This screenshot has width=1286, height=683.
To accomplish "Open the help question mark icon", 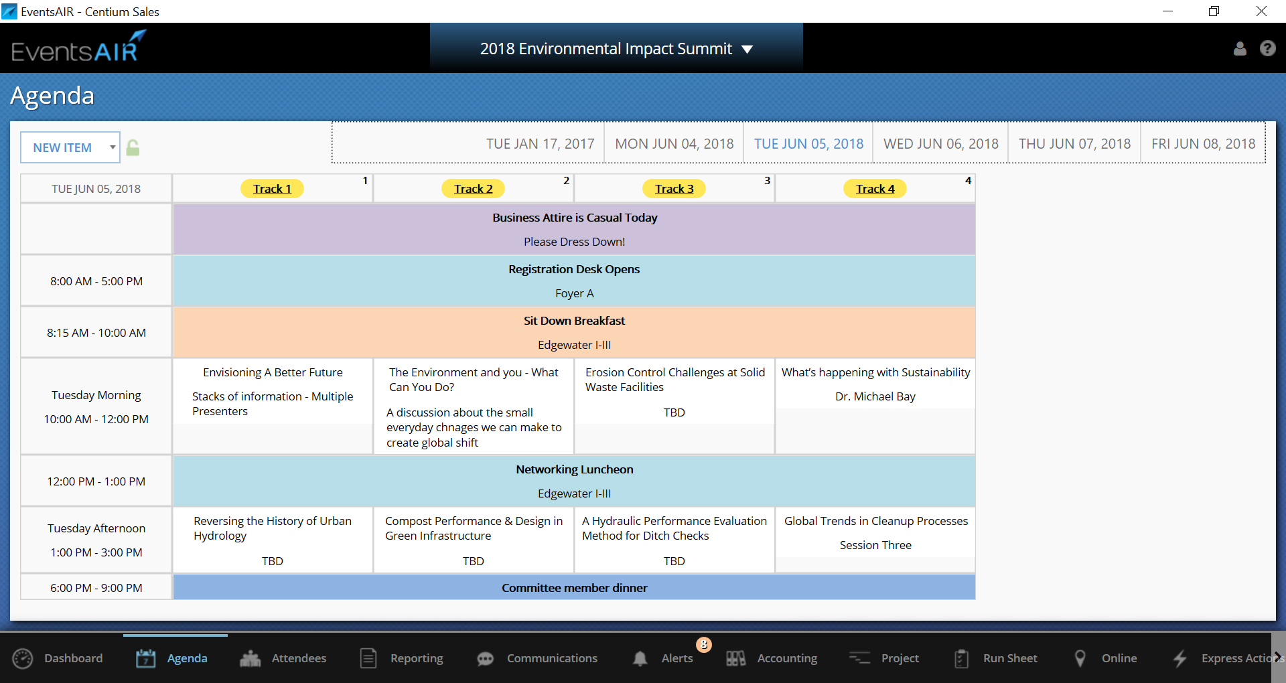I will tap(1267, 48).
